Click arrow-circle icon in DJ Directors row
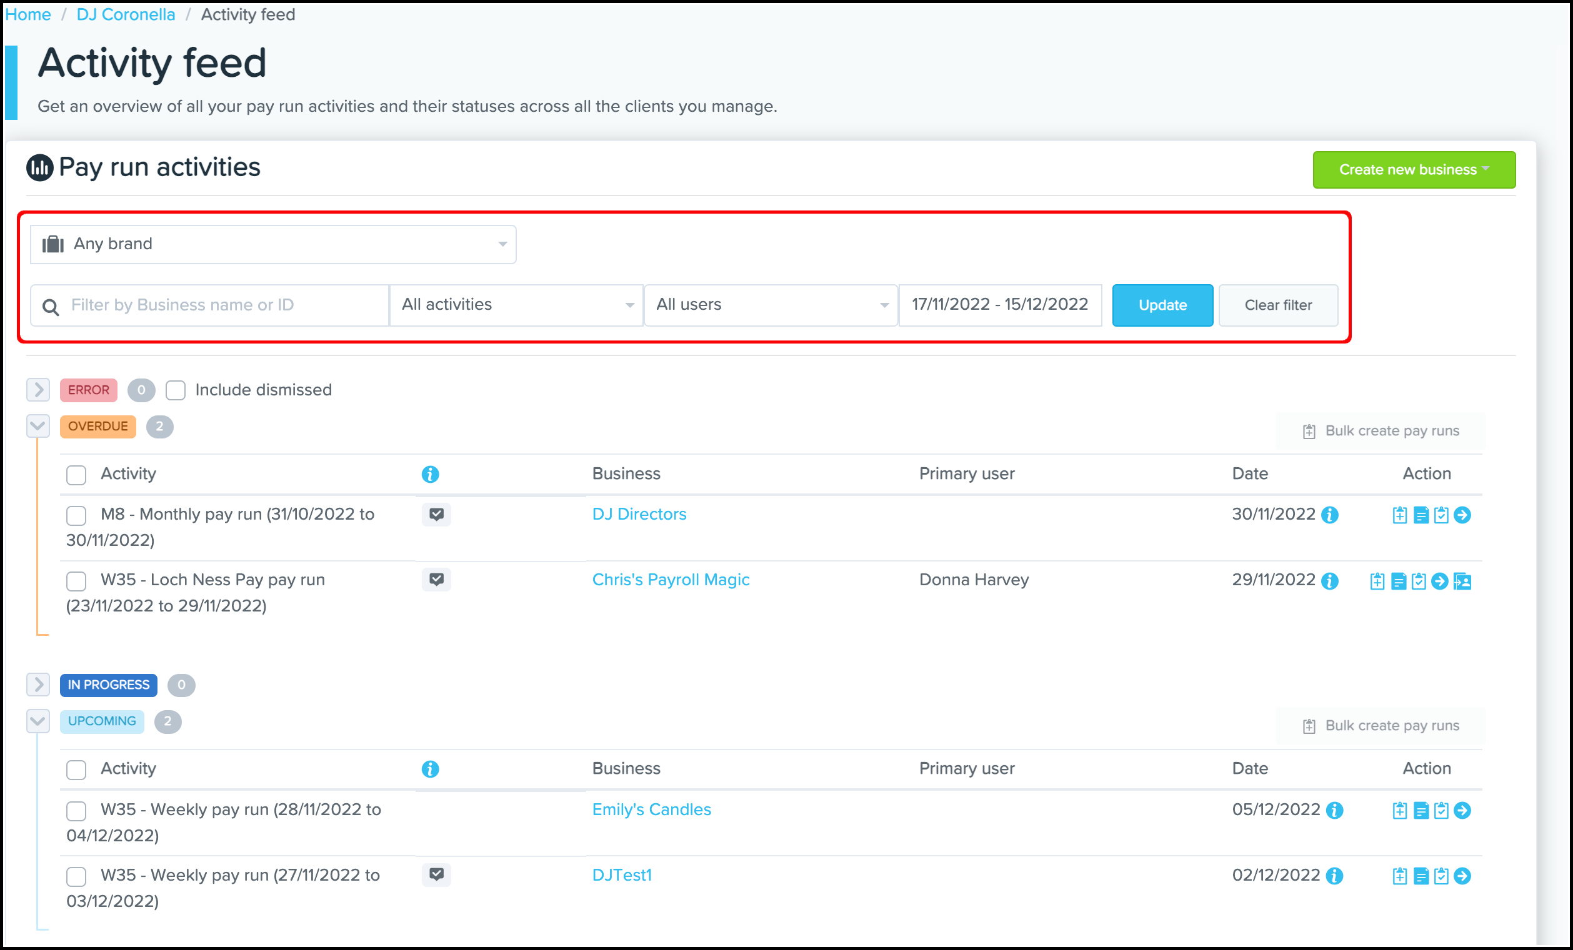Screen dimensions: 1573x950 click(1462, 515)
